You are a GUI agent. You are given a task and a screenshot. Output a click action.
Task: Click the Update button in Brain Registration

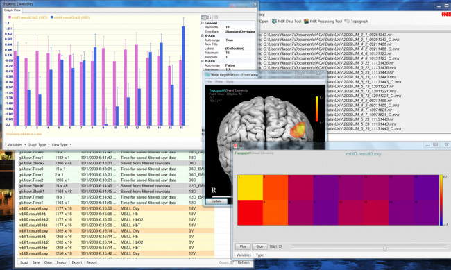[216, 201]
